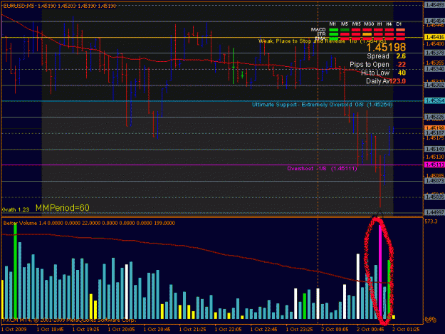Image resolution: width=445 pixels, height=334 pixels.
Task: Click the magenta 1.45111 price axis tag
Action: tap(434, 165)
